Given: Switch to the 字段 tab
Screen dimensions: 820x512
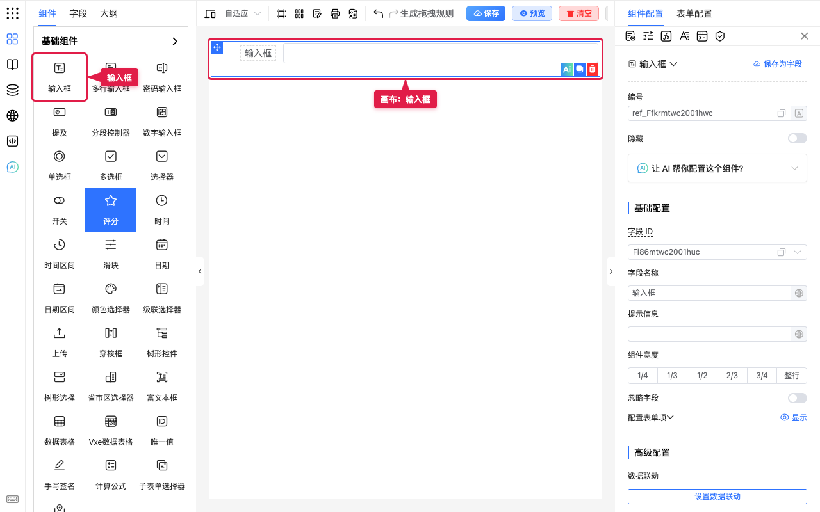Looking at the screenshot, I should [78, 13].
